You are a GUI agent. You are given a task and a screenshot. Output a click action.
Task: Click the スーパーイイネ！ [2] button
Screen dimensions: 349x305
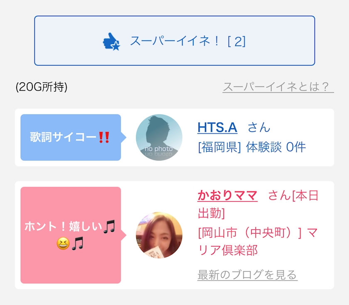pyautogui.click(x=174, y=41)
